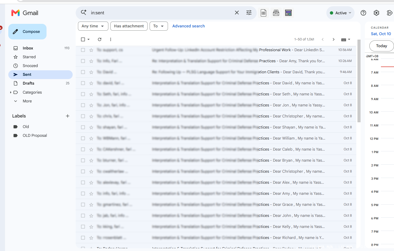394x251 pixels.
Task: Open the Old label
Action: 40,127
